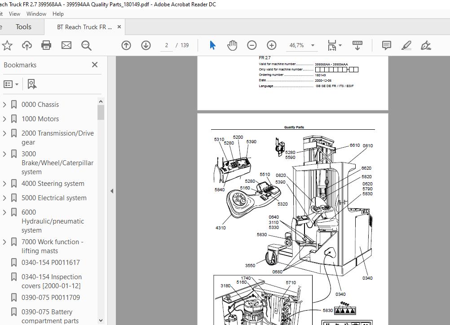
Task: Select the Highlight text pen tool
Action: [x=406, y=45]
